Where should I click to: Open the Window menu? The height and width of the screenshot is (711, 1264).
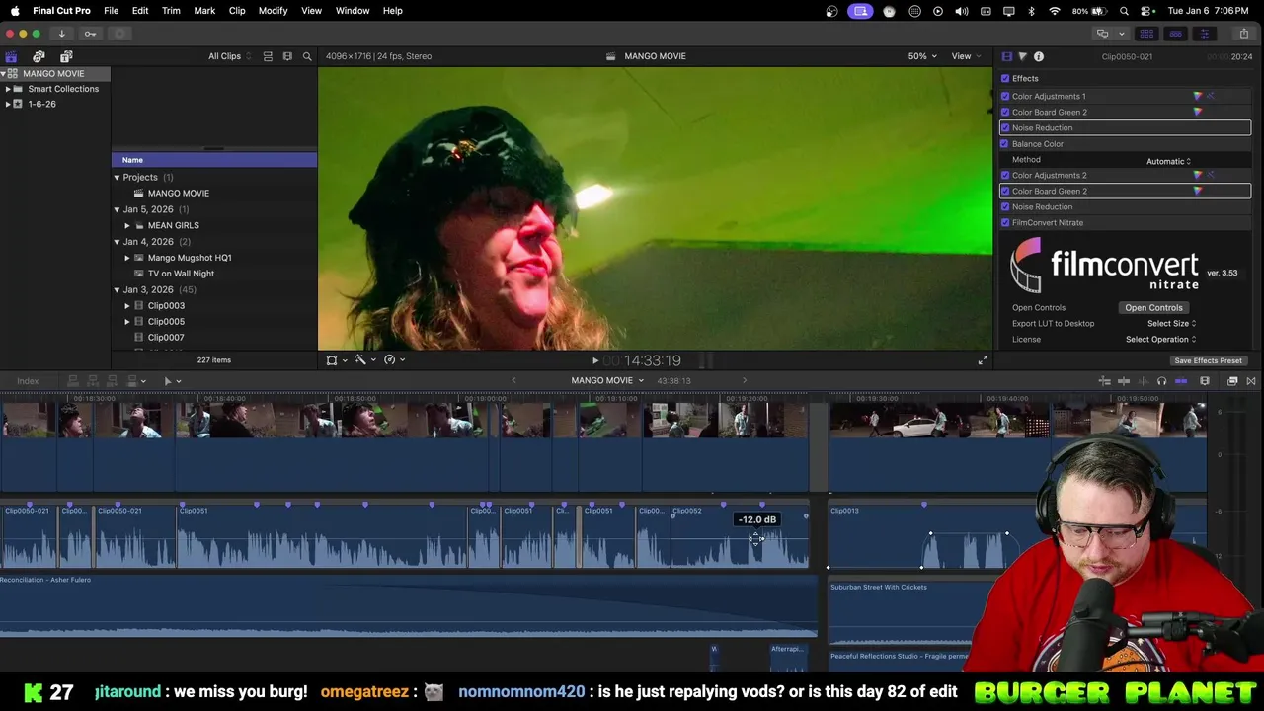(353, 11)
